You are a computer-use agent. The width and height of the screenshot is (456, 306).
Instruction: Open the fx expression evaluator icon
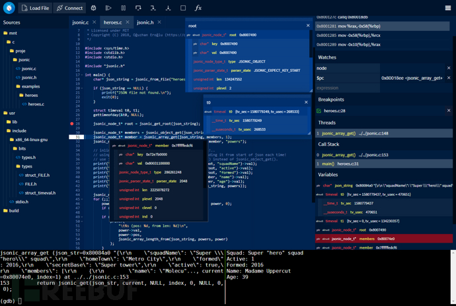(198, 8)
